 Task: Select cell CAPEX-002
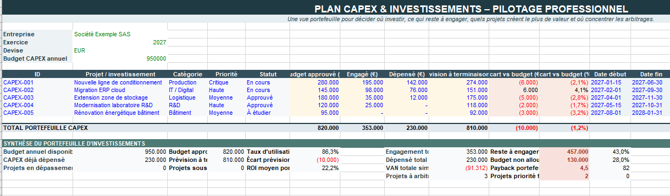click(x=37, y=90)
